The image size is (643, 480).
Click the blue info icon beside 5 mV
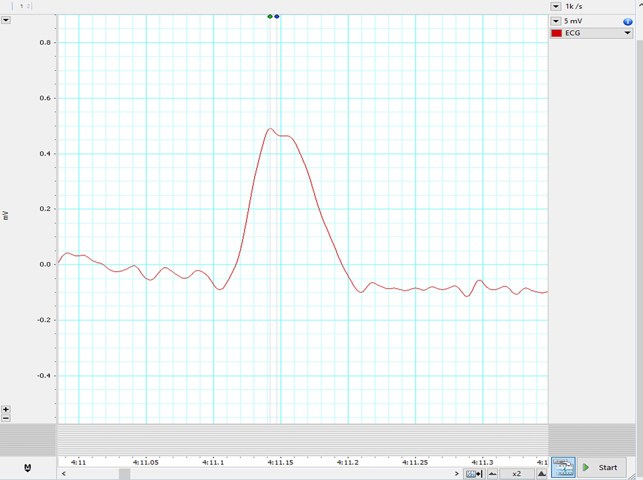628,21
